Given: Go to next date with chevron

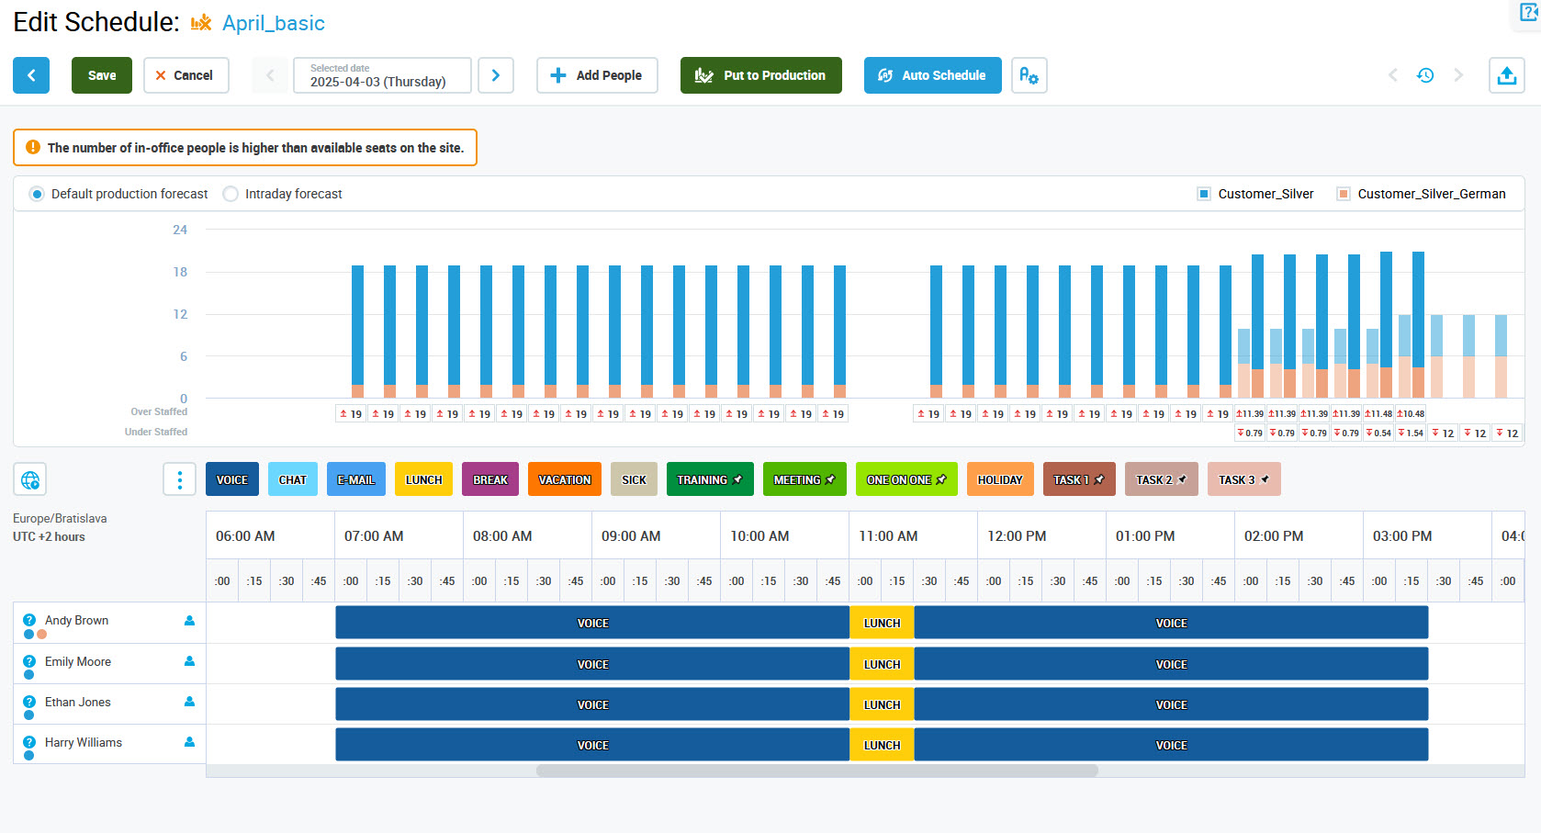Looking at the screenshot, I should 496,75.
